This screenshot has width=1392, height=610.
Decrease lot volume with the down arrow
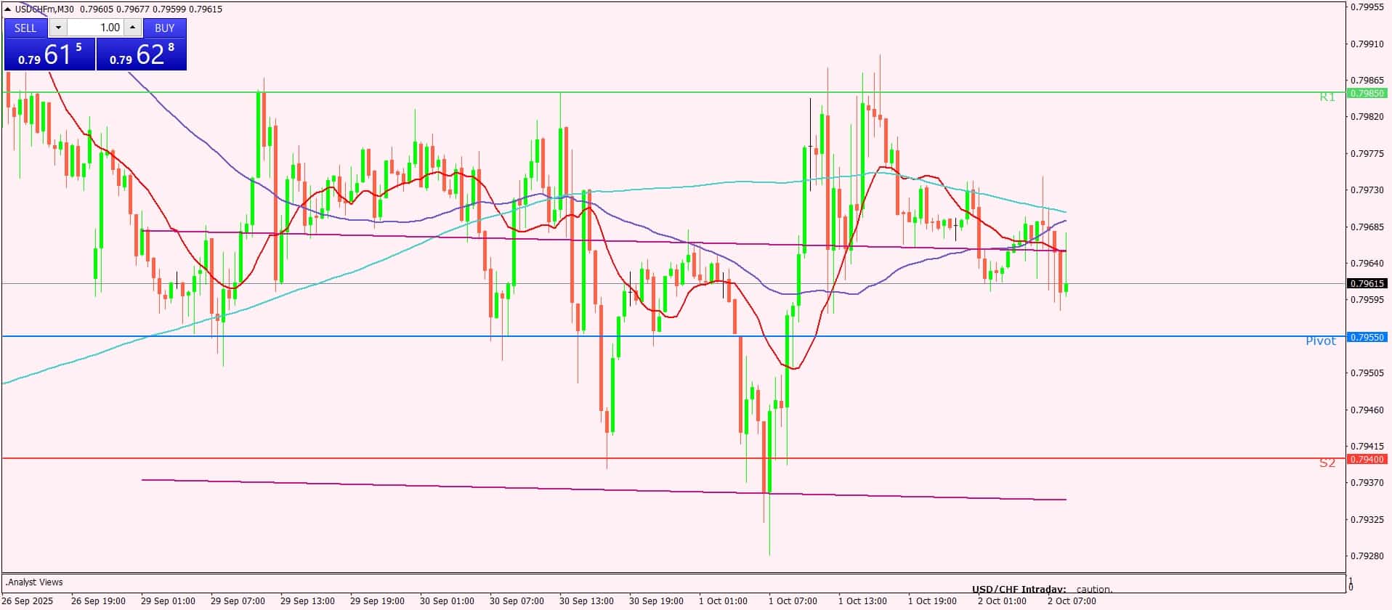(59, 28)
